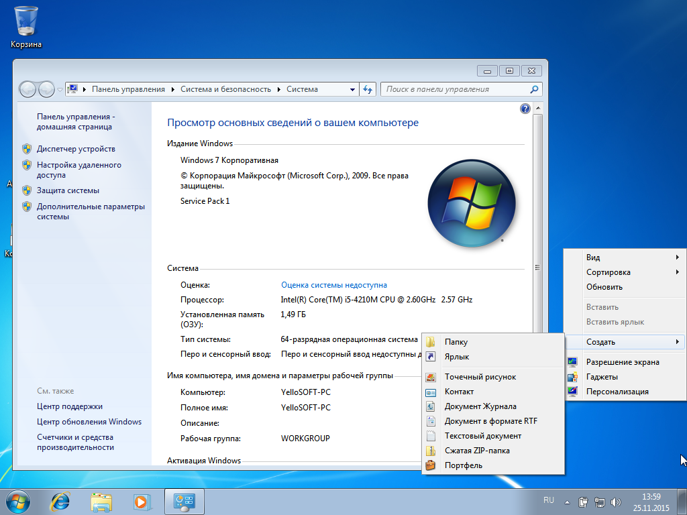The height and width of the screenshot is (515, 687).
Task: Open the Recycle Bin (Корзина) desktop icon
Action: pyautogui.click(x=26, y=26)
